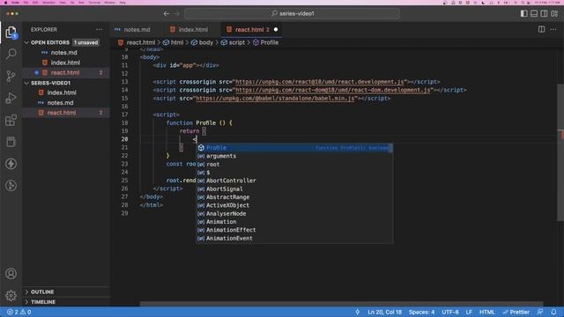
Task: Open the Extensions view
Action: click(x=11, y=120)
